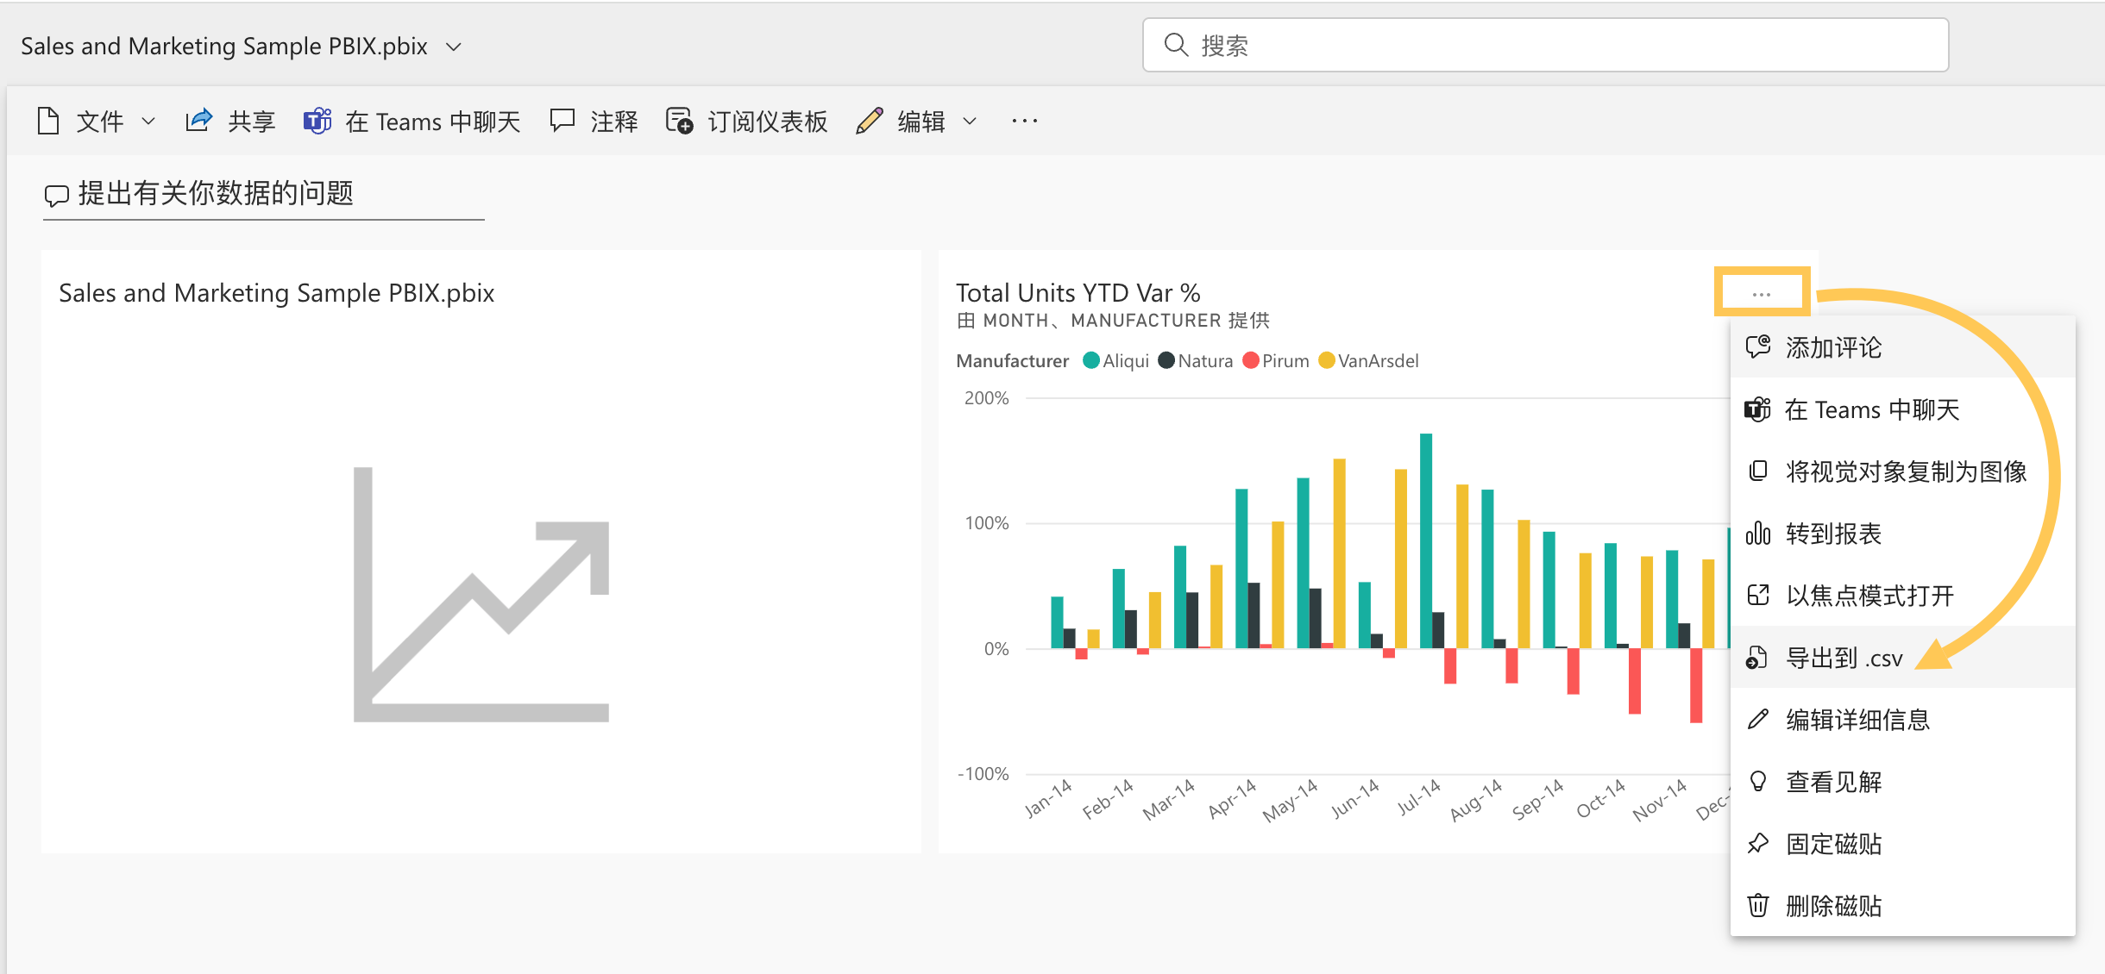Viewport: 2105px width, 974px height.
Task: Click the table icon beside MONTH、MANUFACTURER
Action: 966,321
